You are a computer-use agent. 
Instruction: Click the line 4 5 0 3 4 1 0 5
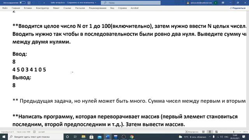[29, 70]
